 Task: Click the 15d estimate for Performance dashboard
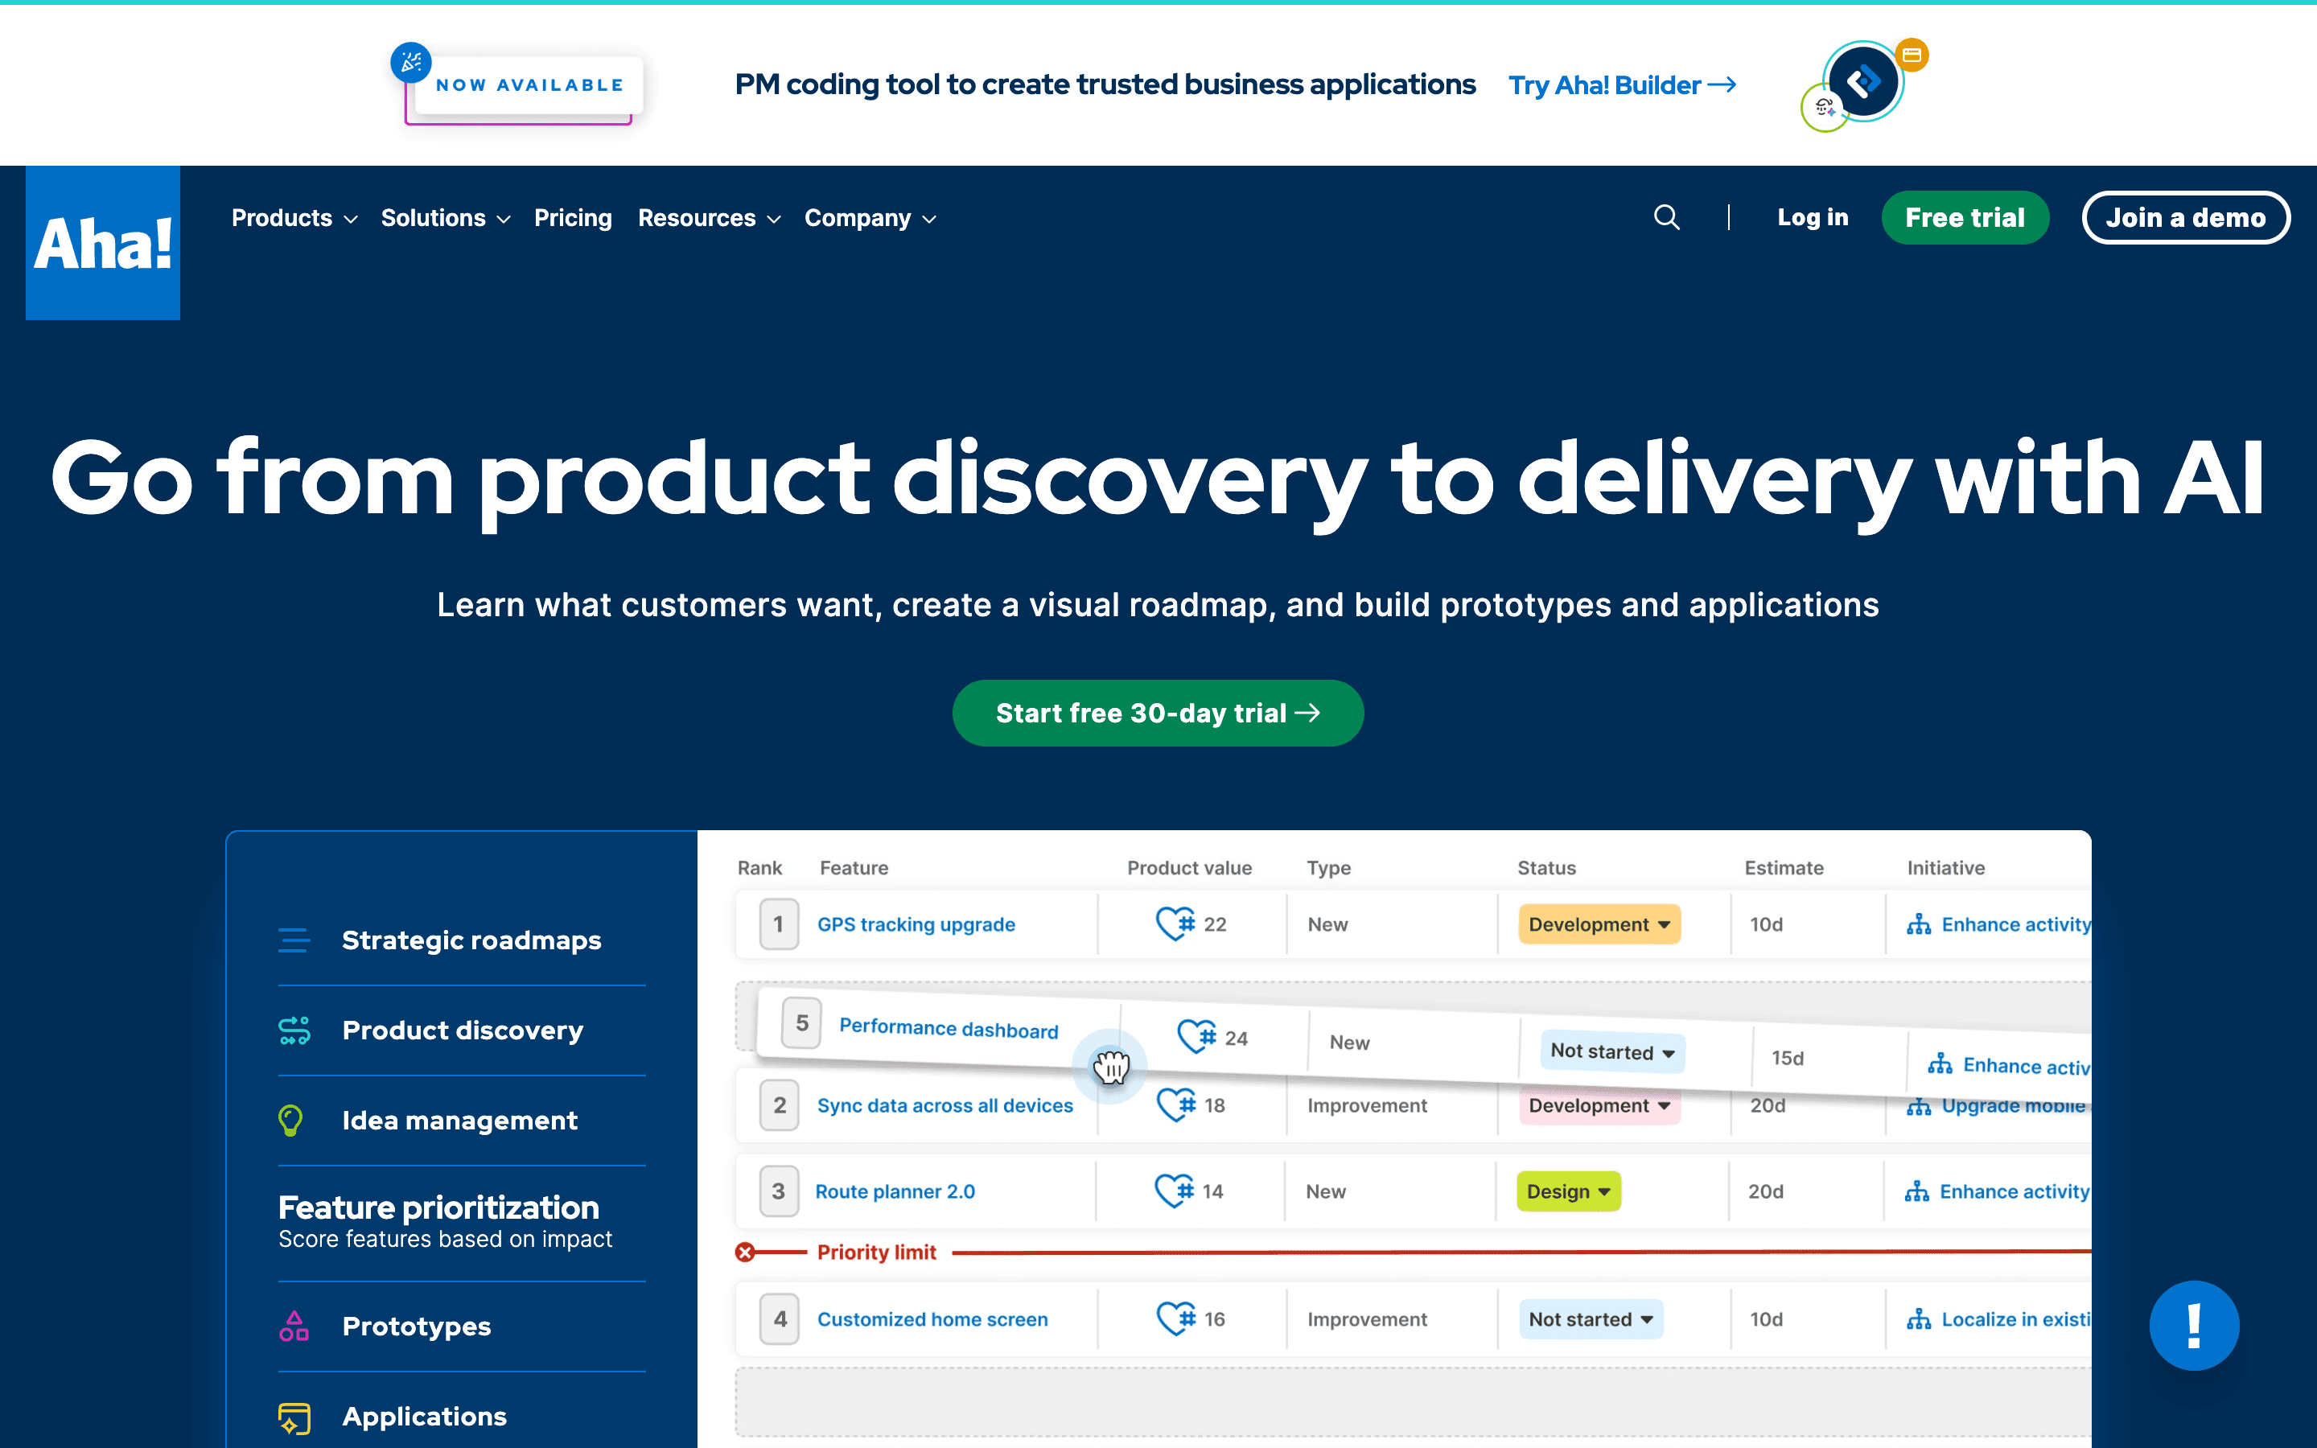point(1788,1057)
